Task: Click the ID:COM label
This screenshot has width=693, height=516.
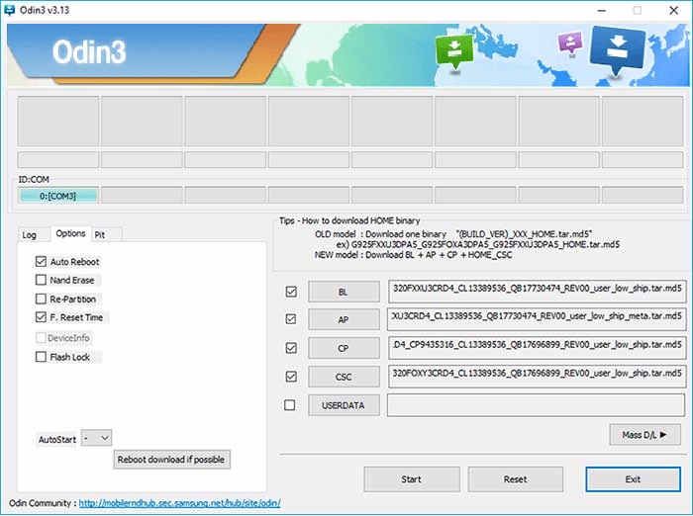Action: tap(33, 179)
